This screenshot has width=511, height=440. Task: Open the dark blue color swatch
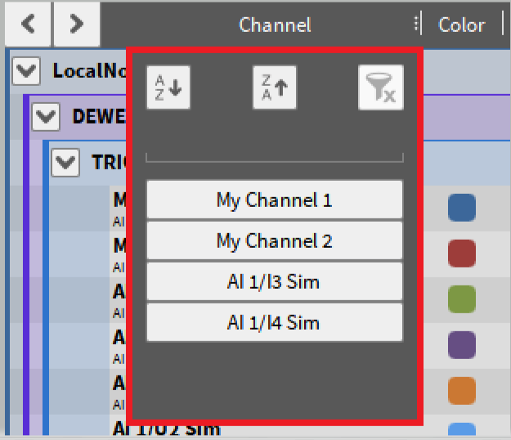(462, 208)
